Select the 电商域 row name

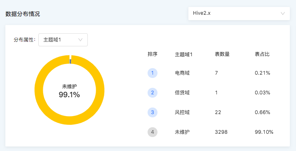182,73
